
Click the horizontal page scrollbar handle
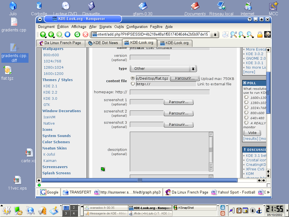point(139,180)
